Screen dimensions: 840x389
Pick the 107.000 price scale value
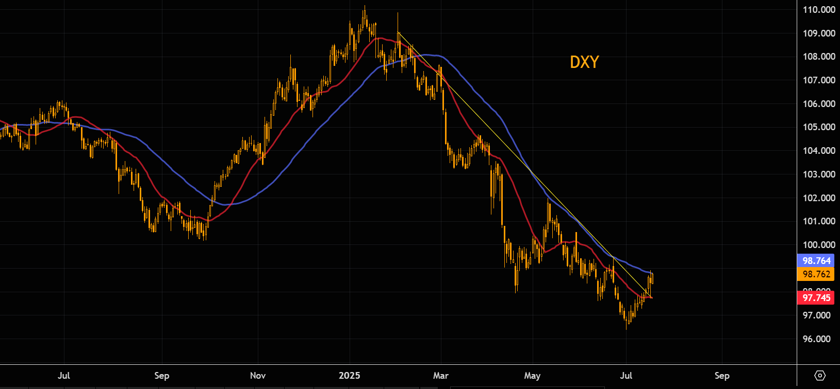click(x=819, y=80)
